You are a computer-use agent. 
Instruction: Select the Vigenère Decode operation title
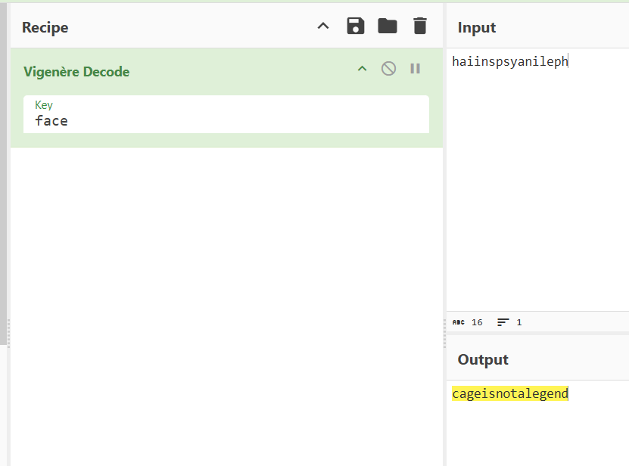point(76,72)
